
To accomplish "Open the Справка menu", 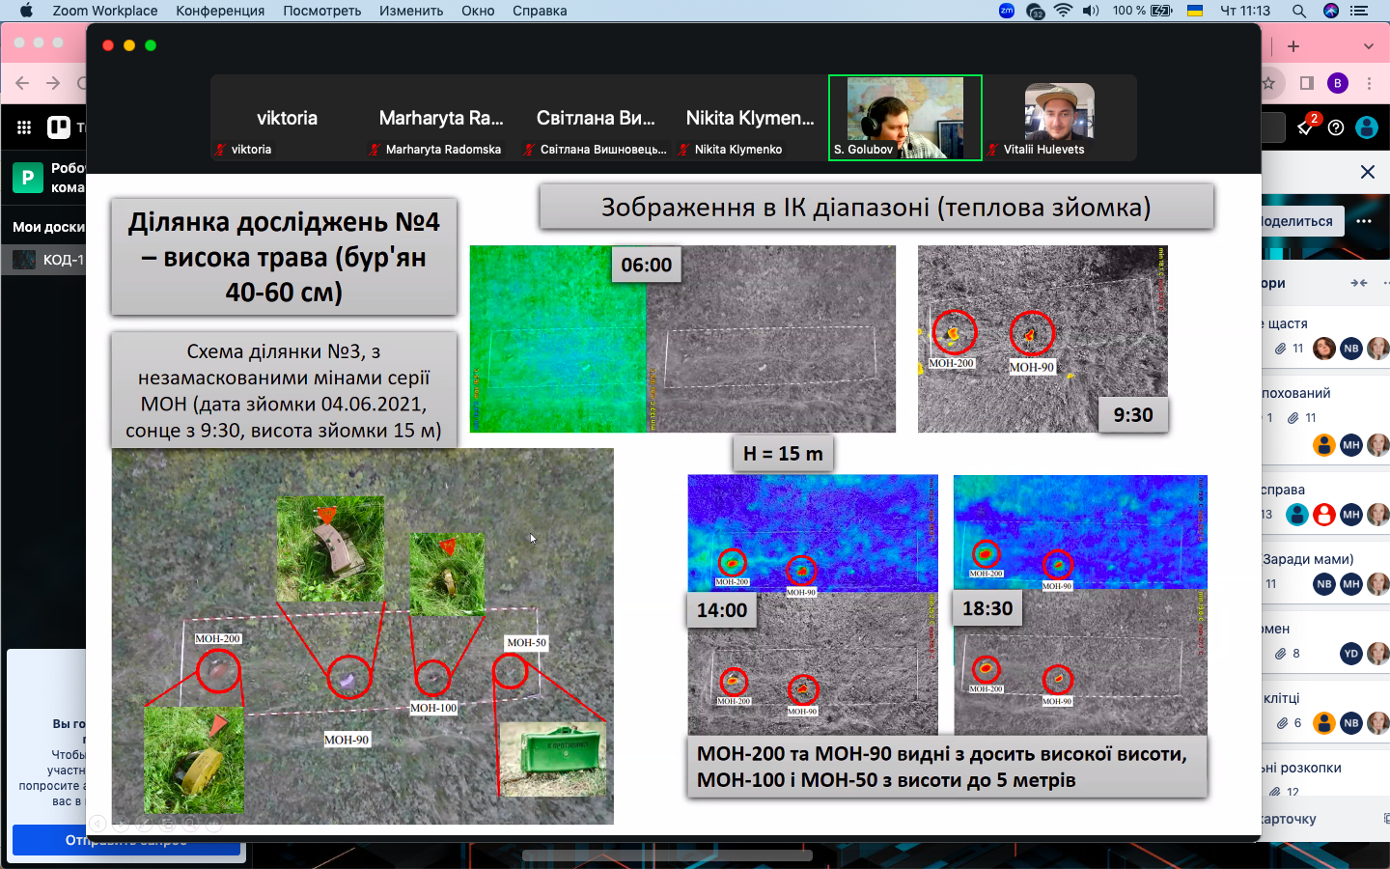I will (x=540, y=11).
